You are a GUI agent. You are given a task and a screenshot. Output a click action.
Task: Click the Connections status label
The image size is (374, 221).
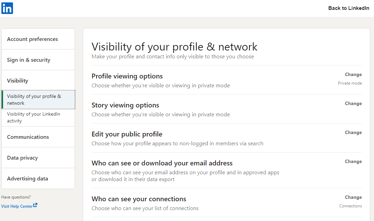coord(350,206)
